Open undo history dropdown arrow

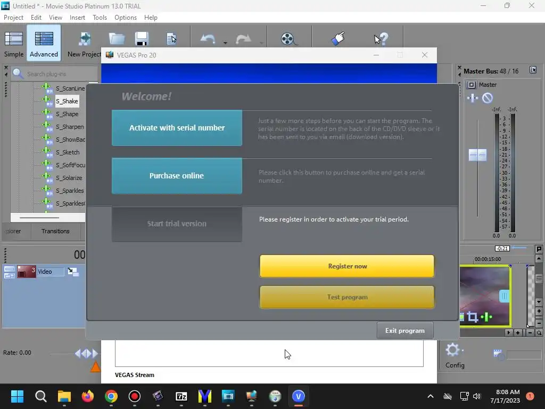[x=225, y=43]
